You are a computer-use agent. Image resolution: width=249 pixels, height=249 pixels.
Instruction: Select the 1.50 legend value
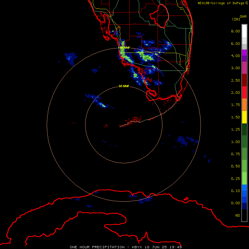(x=235, y=117)
